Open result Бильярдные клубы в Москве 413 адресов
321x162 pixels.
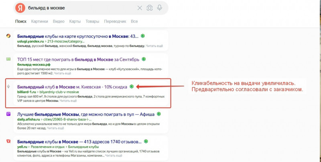pyautogui.click(x=79, y=141)
